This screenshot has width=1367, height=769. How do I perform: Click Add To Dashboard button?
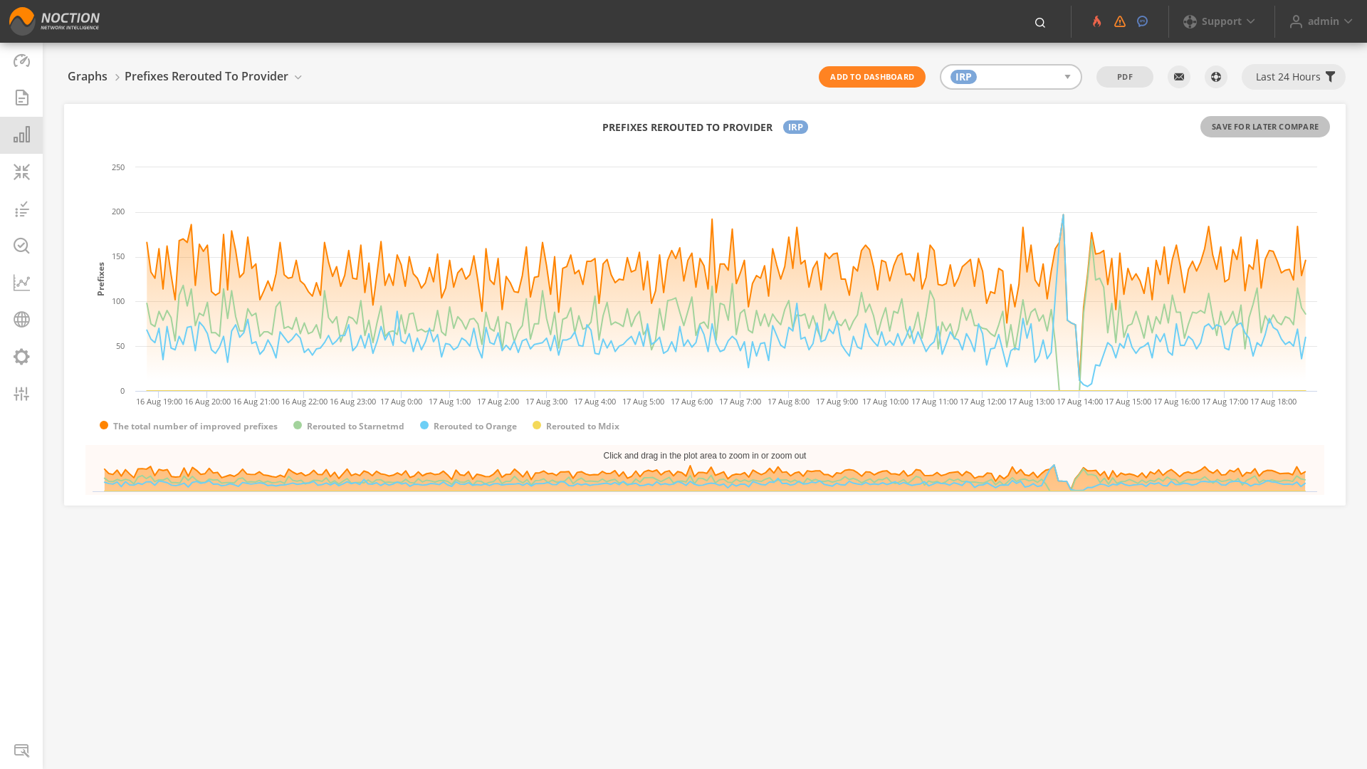coord(871,77)
